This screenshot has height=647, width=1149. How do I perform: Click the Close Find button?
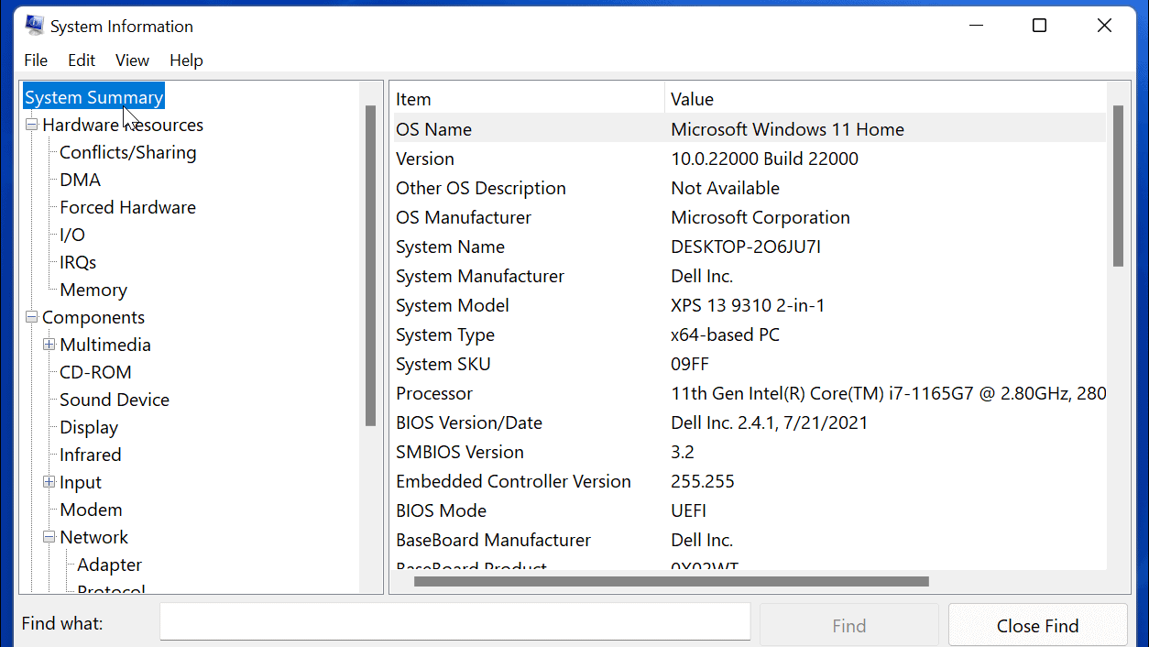1038,626
